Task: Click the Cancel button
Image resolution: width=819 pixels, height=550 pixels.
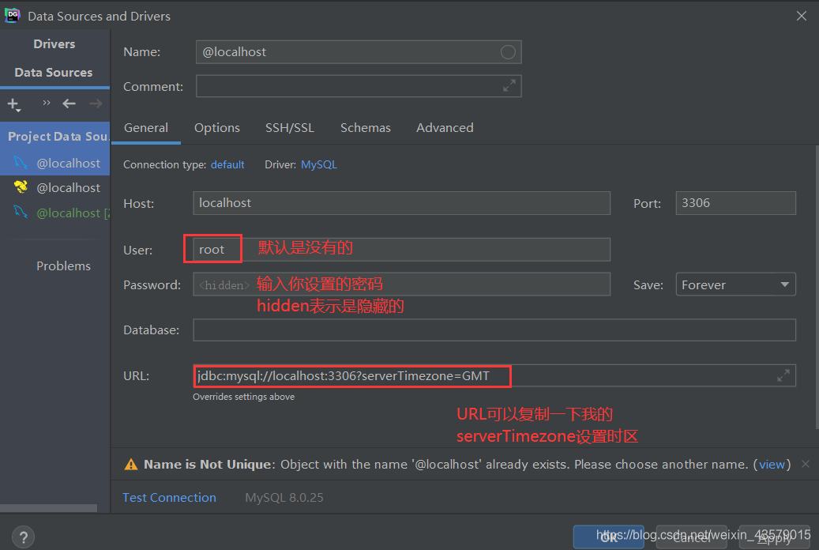Action: click(x=692, y=537)
